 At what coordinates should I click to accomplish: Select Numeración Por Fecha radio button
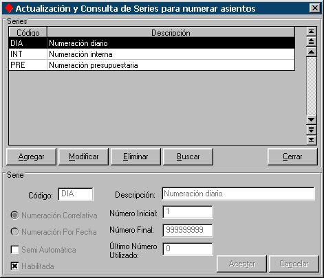[x=15, y=232]
